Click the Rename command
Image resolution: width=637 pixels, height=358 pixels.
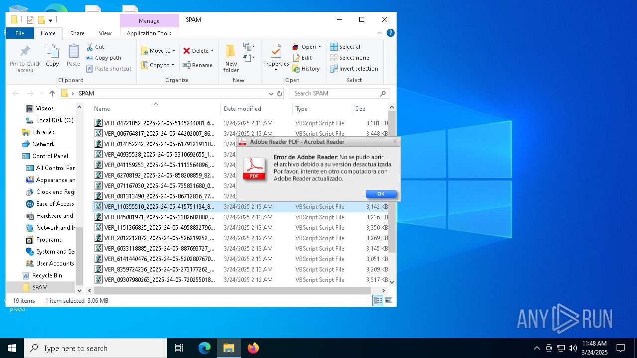pyautogui.click(x=198, y=65)
